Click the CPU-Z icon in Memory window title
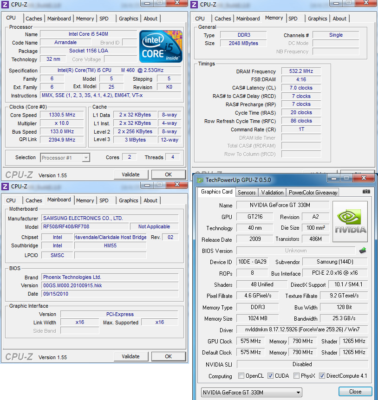Viewport: 378px width, 400px height. [x=194, y=4]
